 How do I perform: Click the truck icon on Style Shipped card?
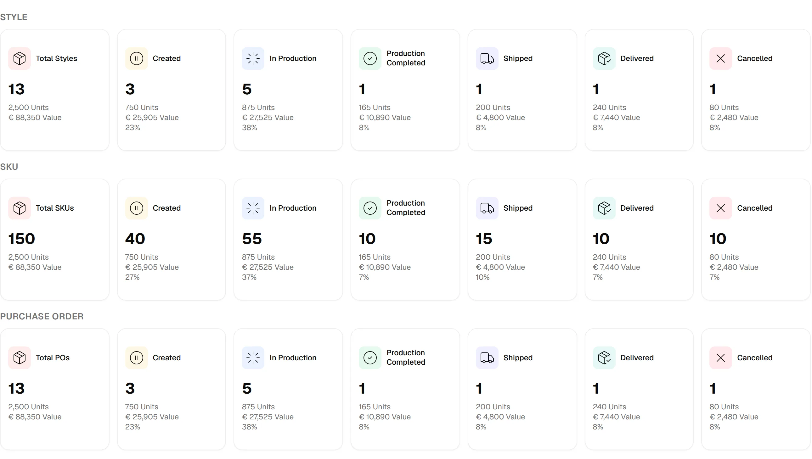(487, 58)
